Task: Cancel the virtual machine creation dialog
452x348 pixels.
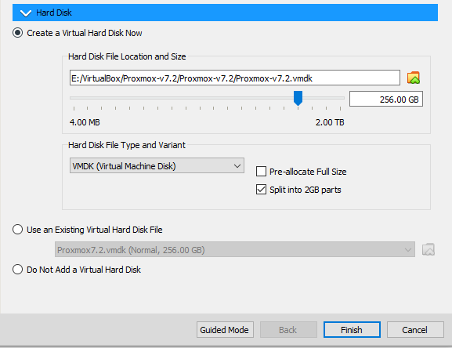Action: (x=415, y=329)
